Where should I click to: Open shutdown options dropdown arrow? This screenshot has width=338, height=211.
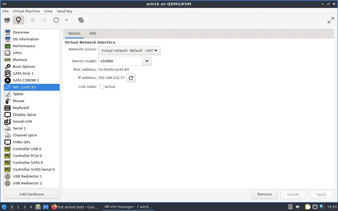tap(67, 20)
